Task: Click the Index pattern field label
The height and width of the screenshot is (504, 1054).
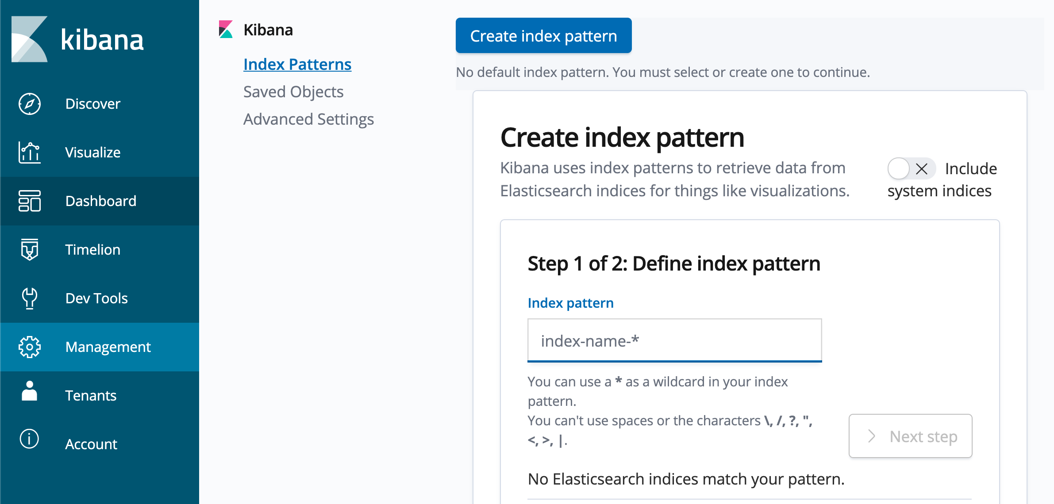Action: tap(570, 303)
